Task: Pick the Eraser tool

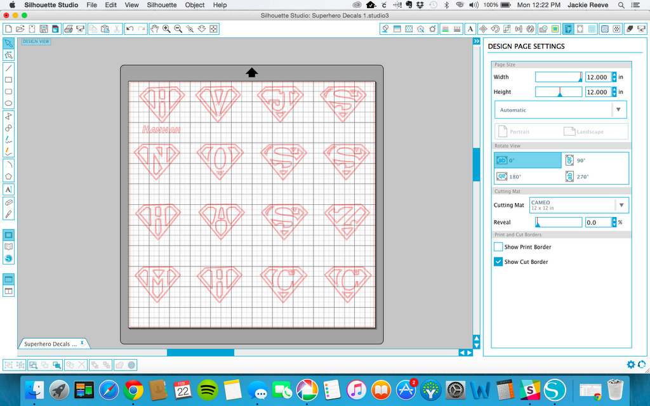Action: (x=8, y=202)
